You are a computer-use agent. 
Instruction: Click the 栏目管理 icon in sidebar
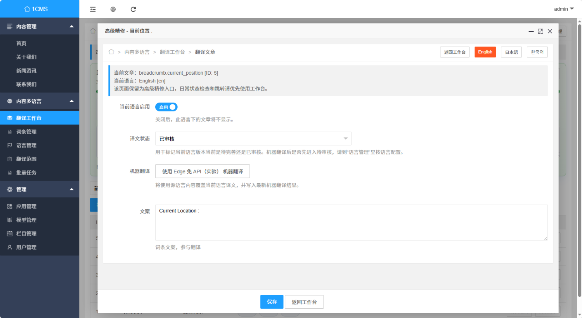(10, 234)
